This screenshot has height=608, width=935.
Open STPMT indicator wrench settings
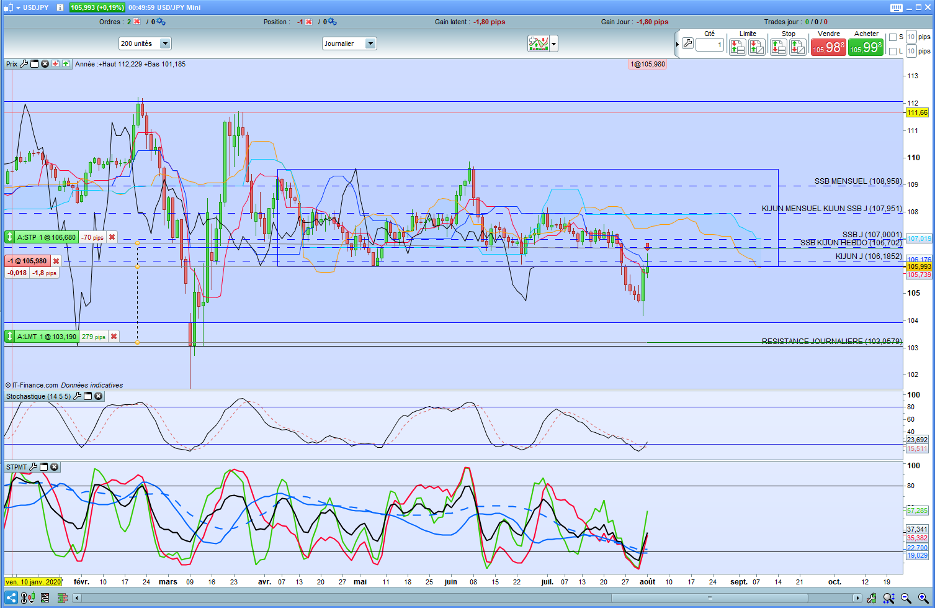click(34, 467)
